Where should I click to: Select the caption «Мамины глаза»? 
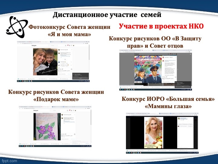point(168,106)
